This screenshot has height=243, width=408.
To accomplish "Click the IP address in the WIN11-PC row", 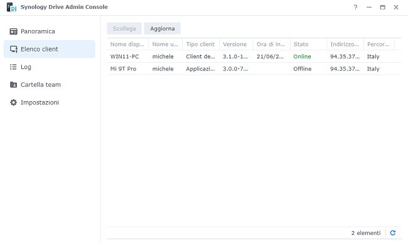I will click(x=345, y=57).
